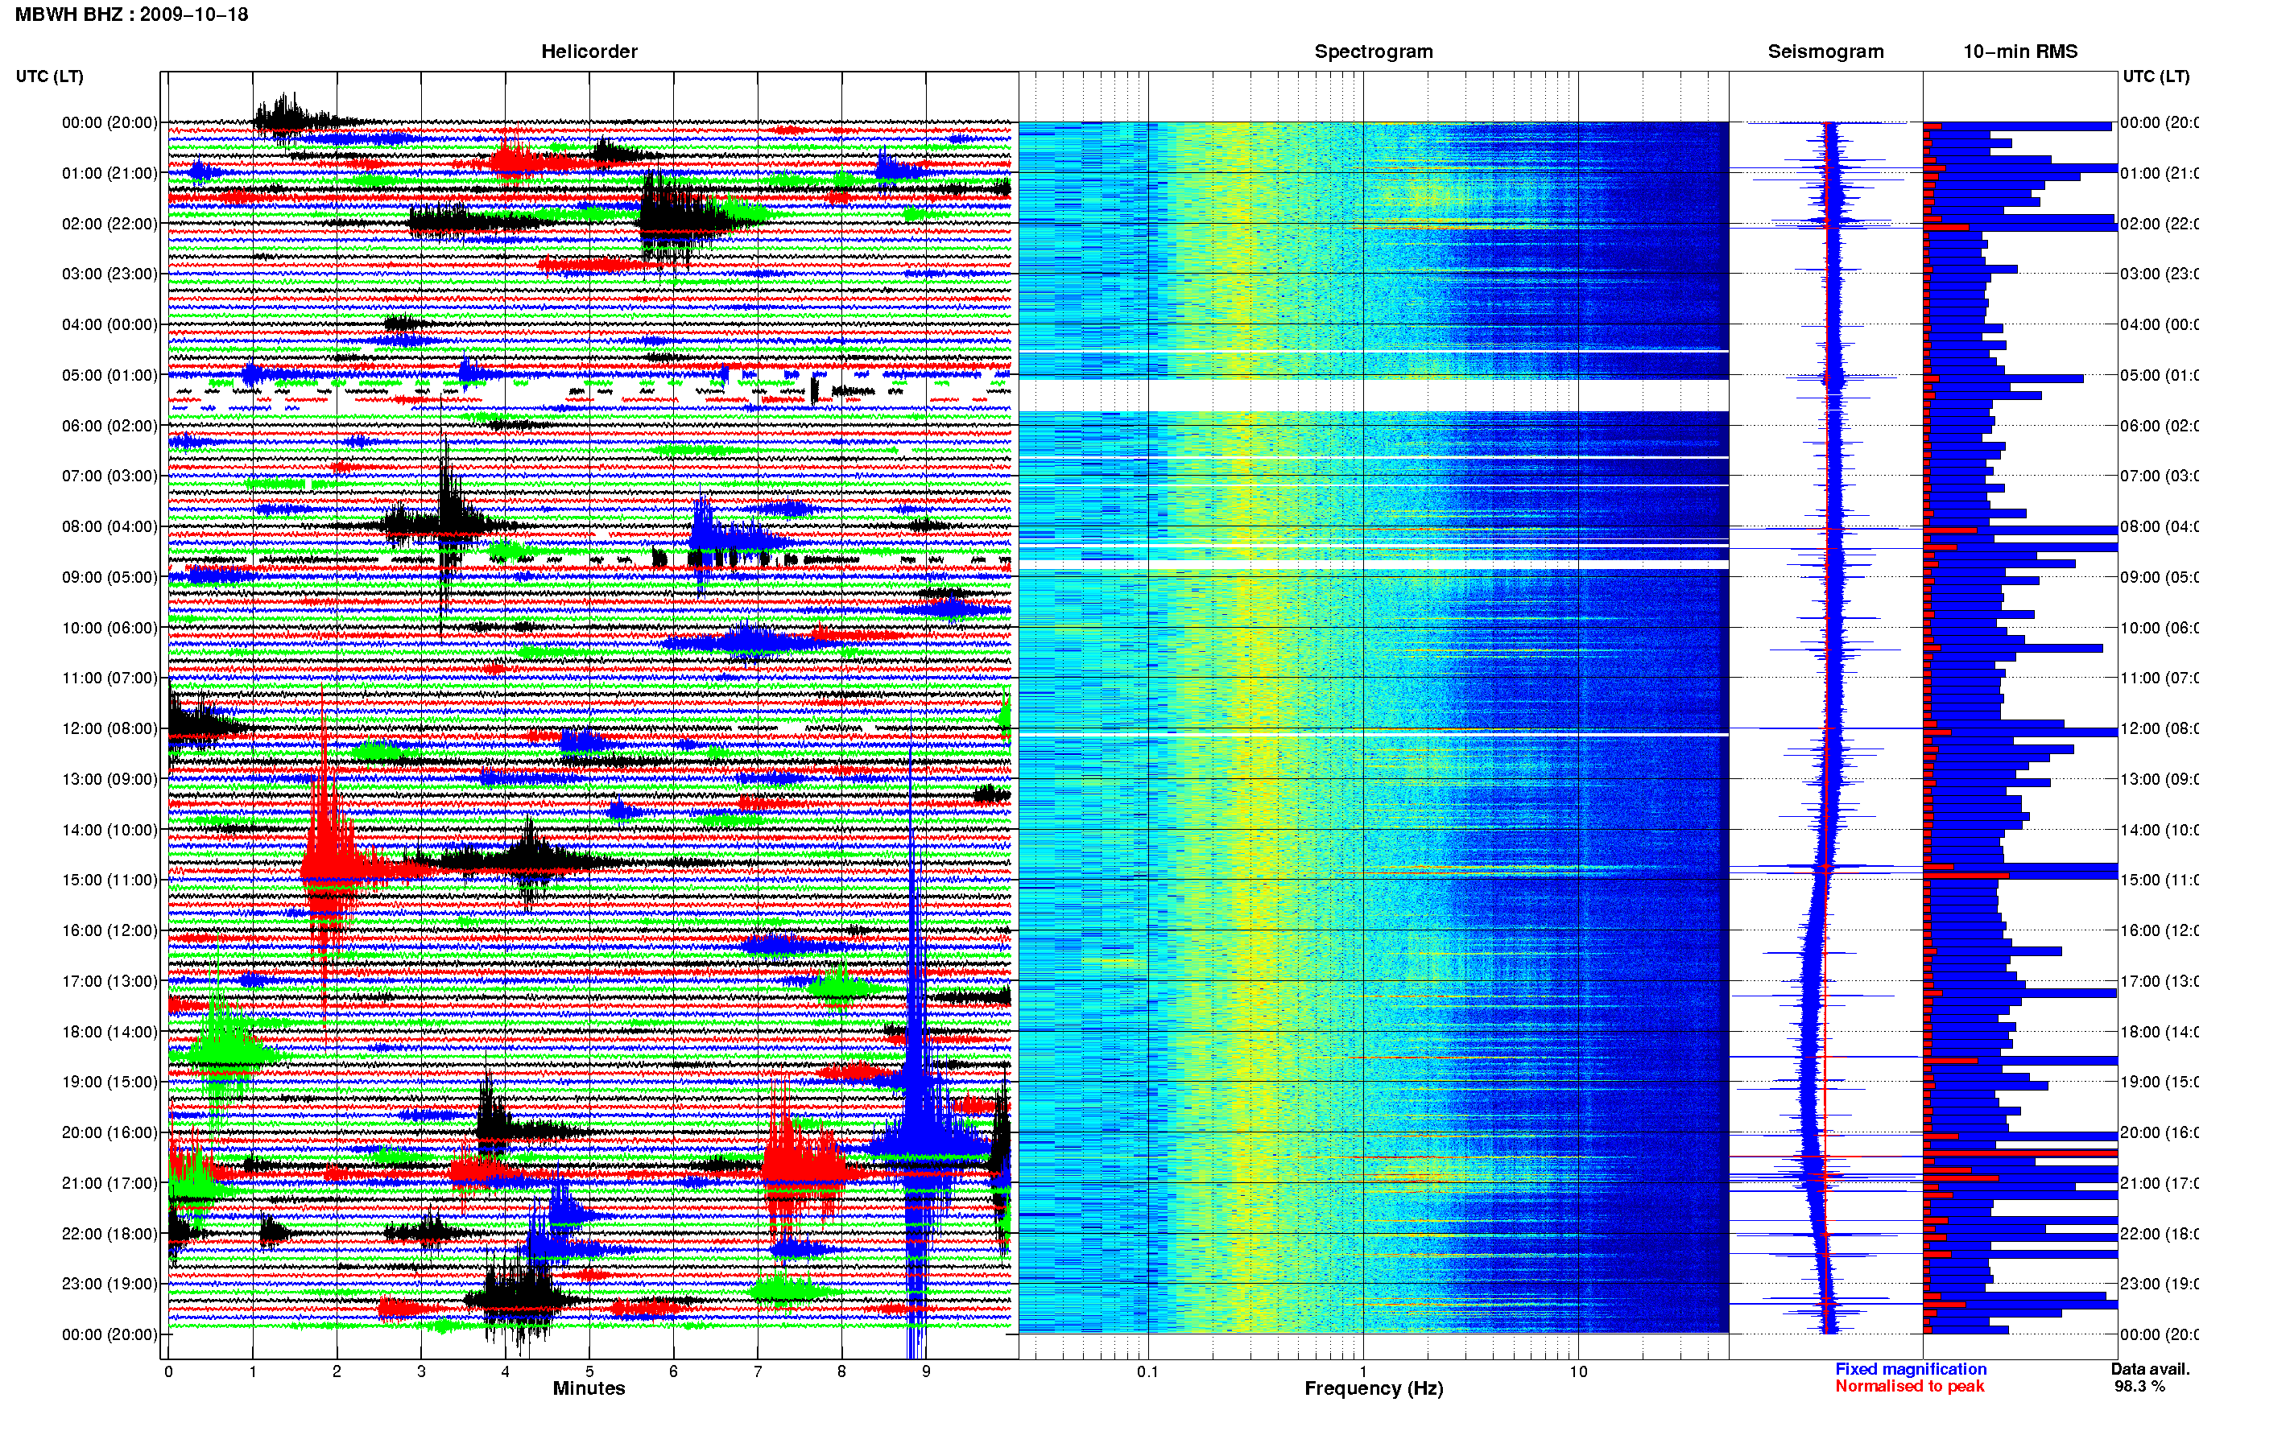Click 'UTC (LT)' header above left time axis
The image size is (2290, 1431).
(x=49, y=76)
